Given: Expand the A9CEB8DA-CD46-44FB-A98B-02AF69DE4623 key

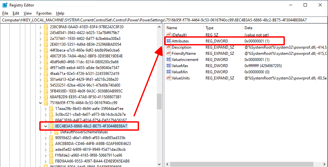Looking at the screenshot, I should tap(46, 144).
